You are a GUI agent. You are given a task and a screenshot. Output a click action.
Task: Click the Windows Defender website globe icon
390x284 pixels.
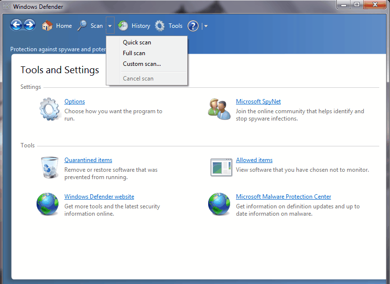coord(47,204)
